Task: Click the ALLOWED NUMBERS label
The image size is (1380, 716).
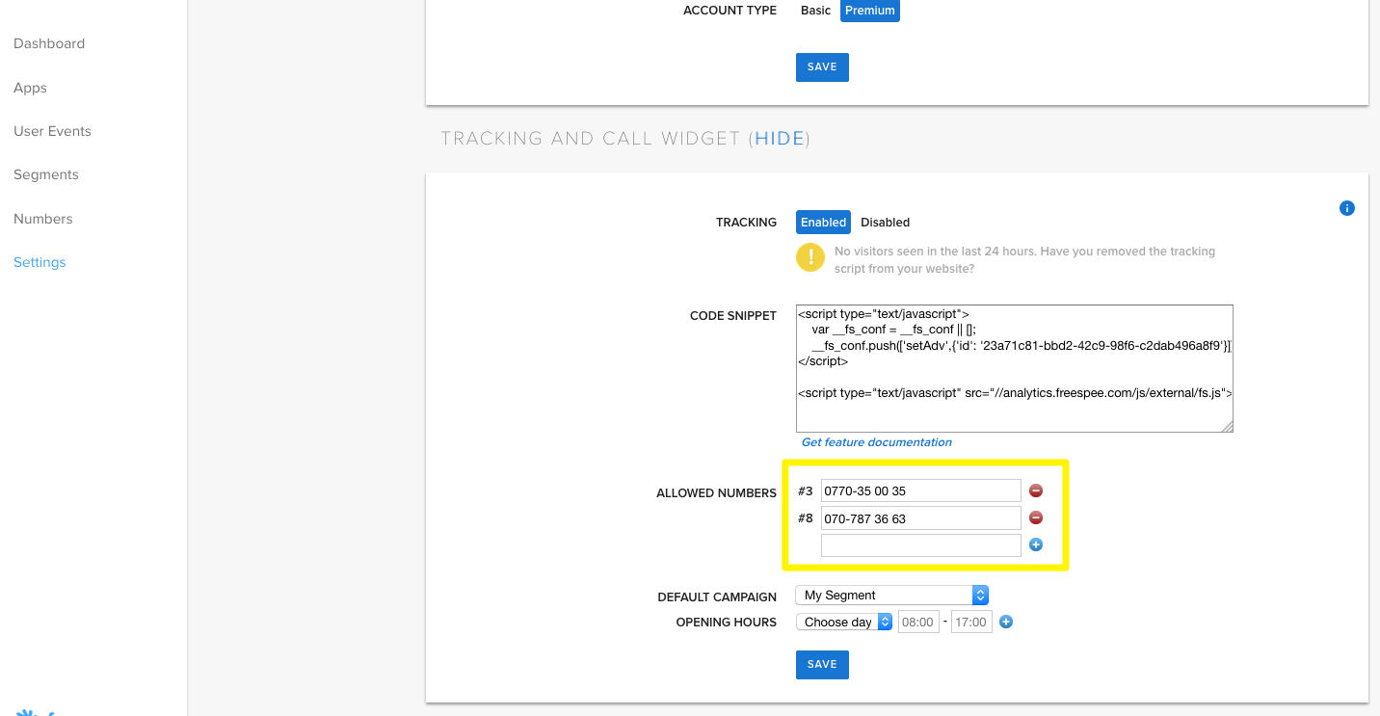Action: click(x=716, y=493)
